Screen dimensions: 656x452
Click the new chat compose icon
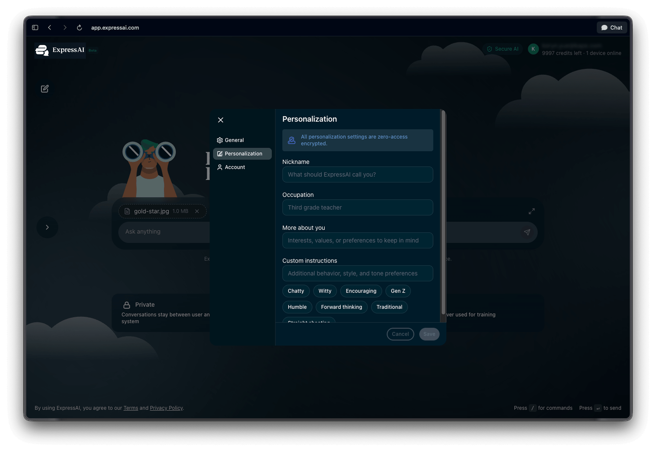coord(45,89)
